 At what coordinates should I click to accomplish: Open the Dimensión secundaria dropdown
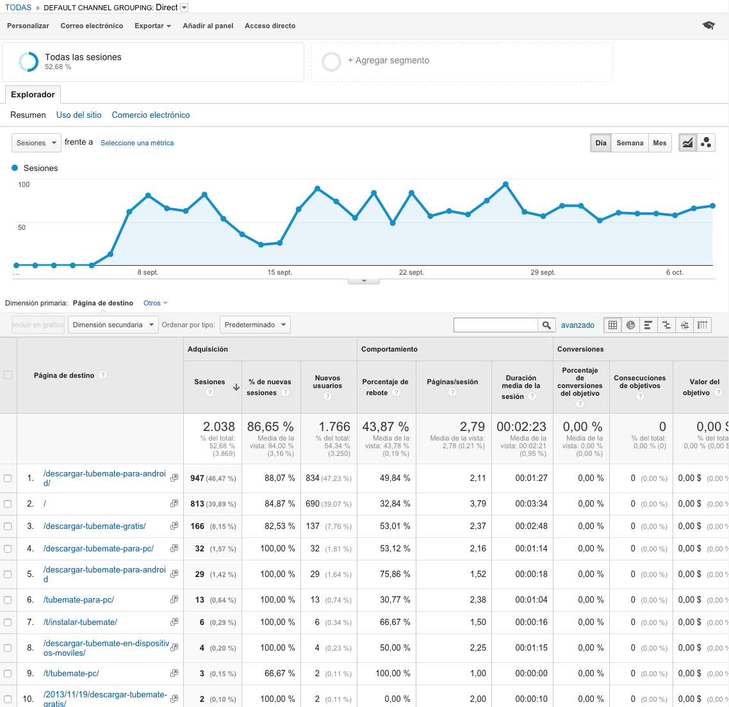click(113, 325)
